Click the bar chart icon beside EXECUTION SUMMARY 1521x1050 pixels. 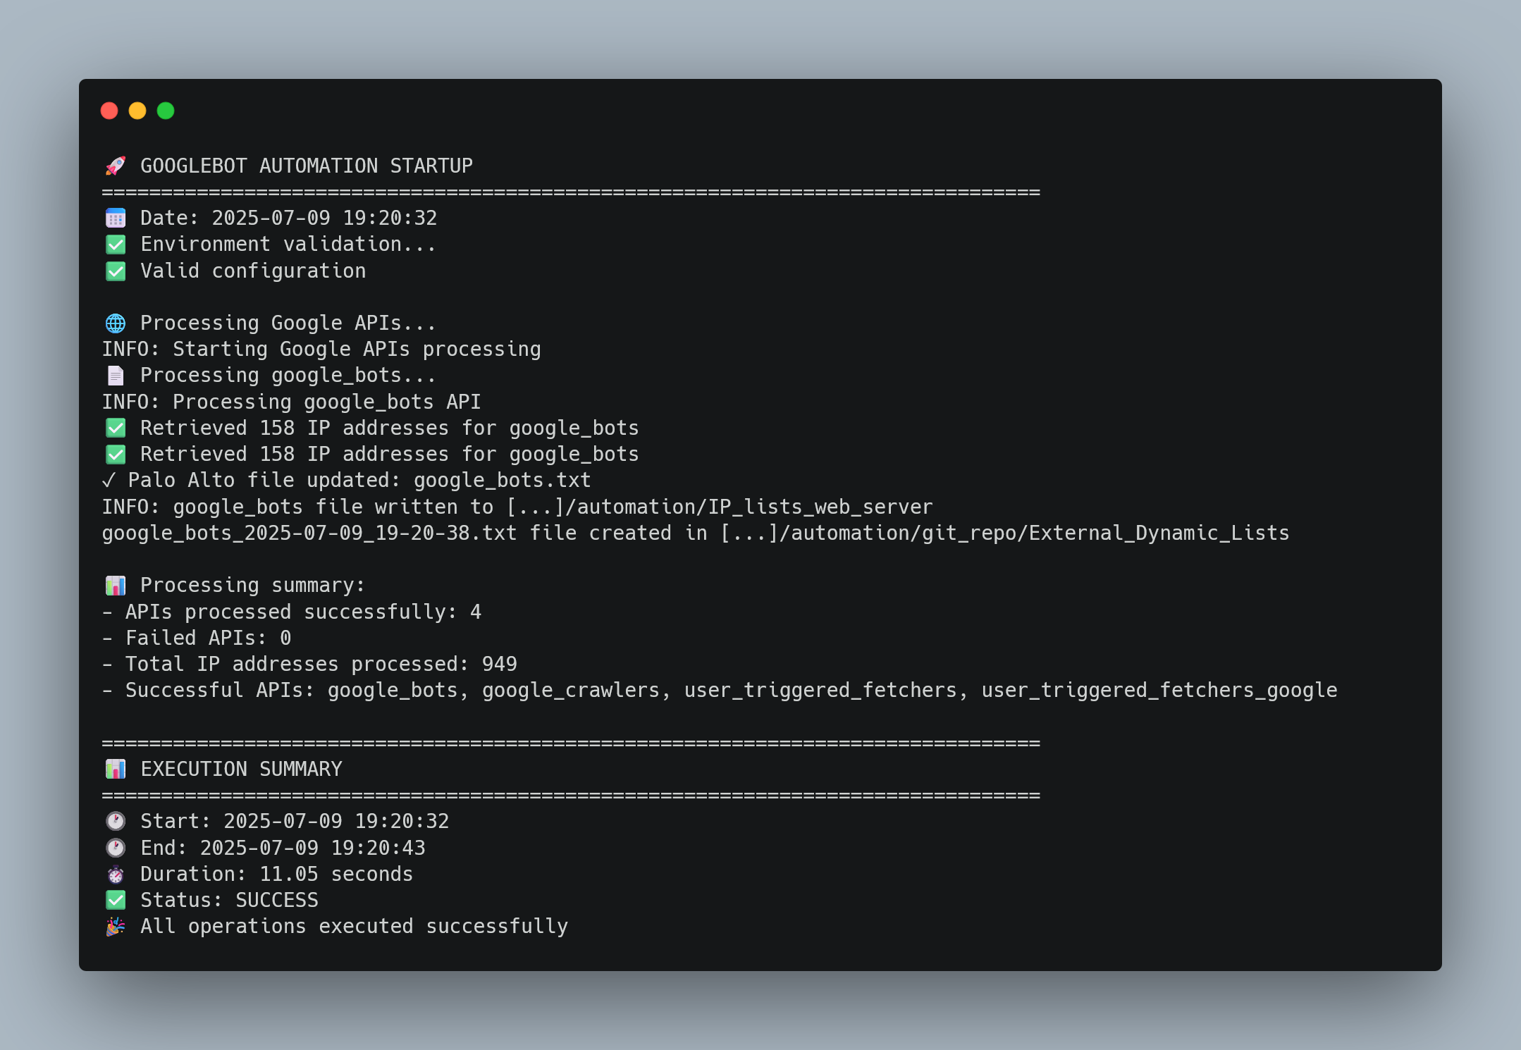(x=116, y=769)
